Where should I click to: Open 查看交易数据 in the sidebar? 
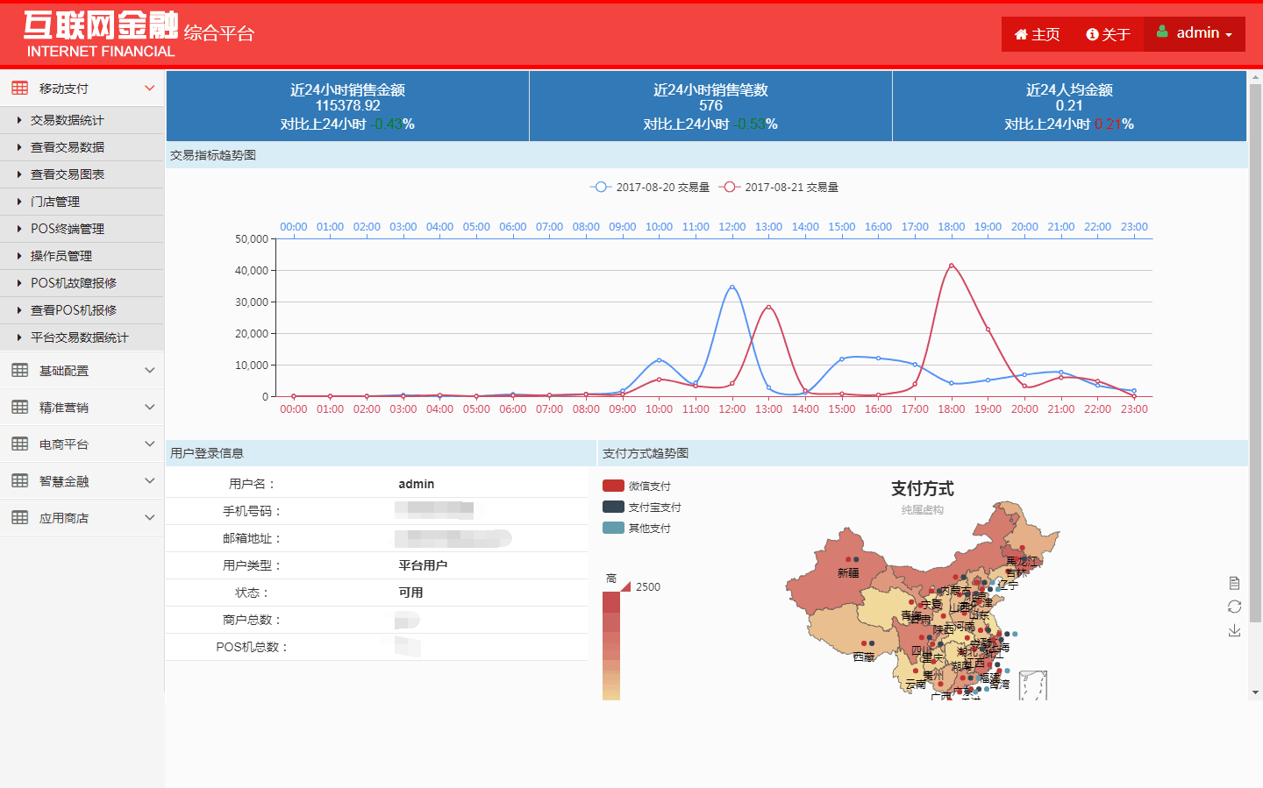click(68, 147)
